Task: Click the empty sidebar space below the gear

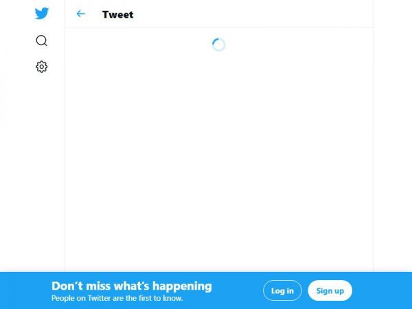Action: tap(41, 171)
